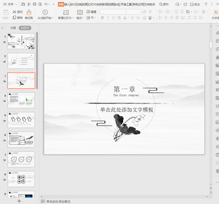Toggle Bold formatting
The width and height of the screenshot is (219, 204).
pyautogui.click(x=102, y=18)
